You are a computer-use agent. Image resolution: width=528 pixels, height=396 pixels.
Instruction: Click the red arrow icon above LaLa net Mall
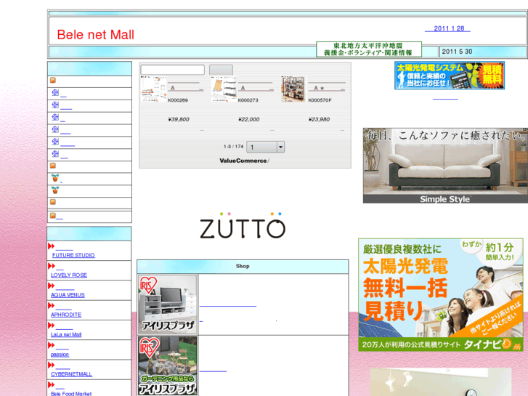[51, 326]
